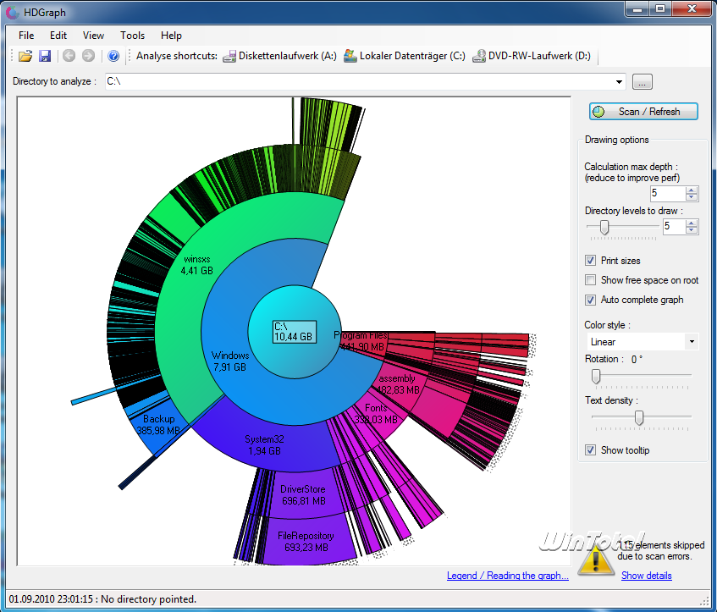Viewport: 717px width, 612px height.
Task: Click the Text density slider handle
Action: [639, 417]
